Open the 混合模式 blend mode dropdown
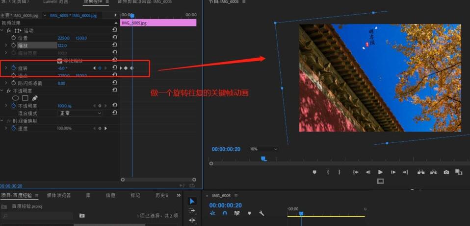This screenshot has height=226, width=470. tap(80, 113)
